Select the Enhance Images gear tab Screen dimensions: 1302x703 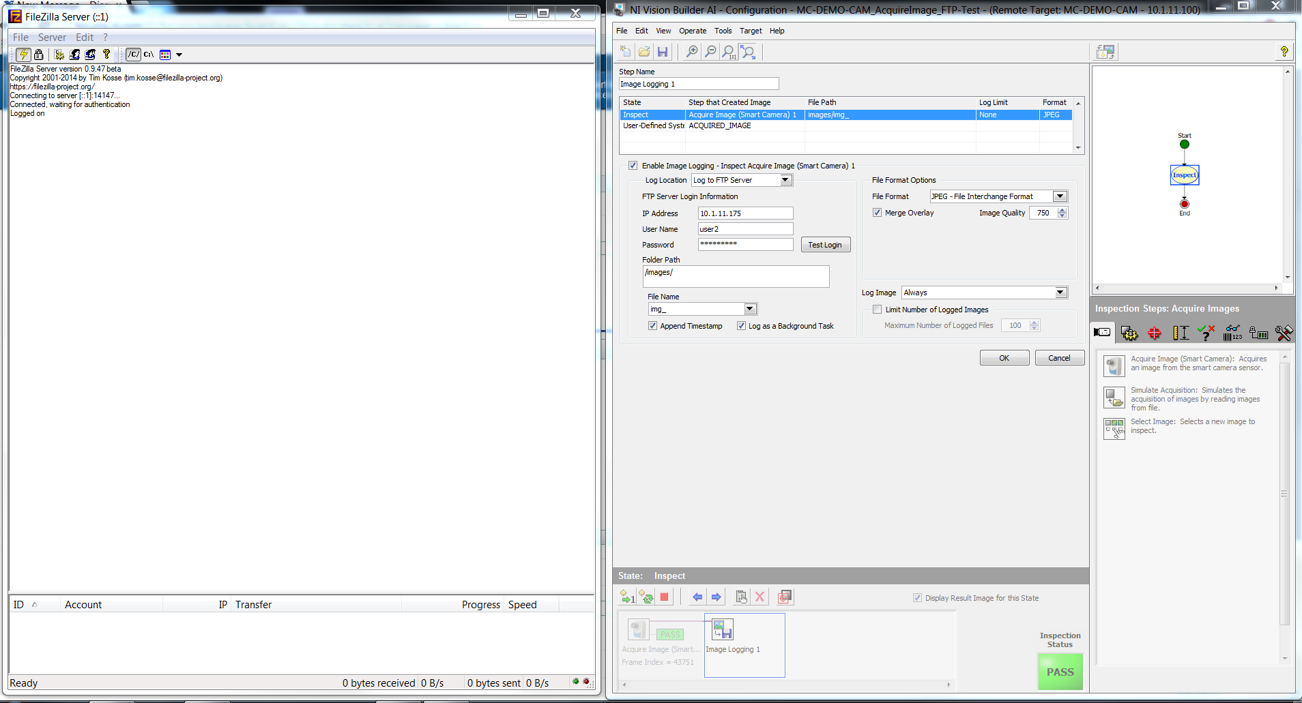tap(1129, 333)
